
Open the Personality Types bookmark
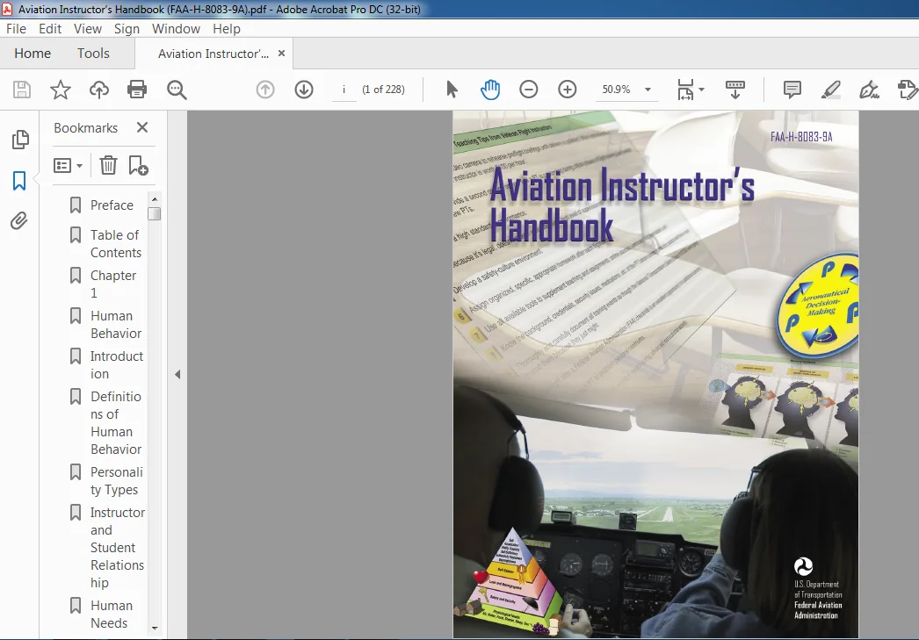click(117, 481)
